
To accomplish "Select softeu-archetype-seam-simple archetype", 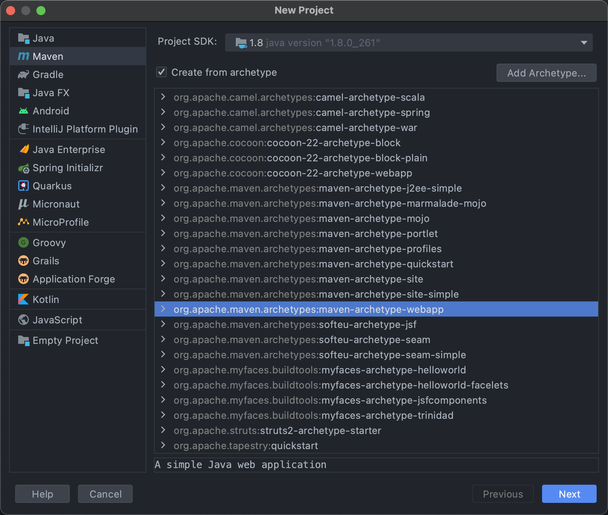I will 376,355.
